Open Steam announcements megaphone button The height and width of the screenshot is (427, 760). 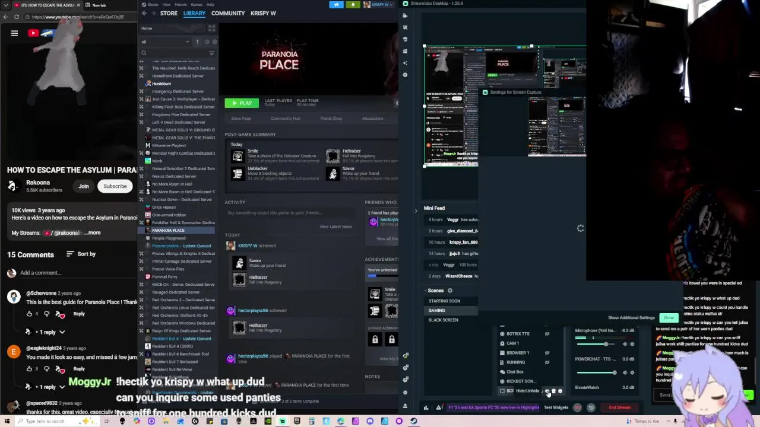point(336,5)
